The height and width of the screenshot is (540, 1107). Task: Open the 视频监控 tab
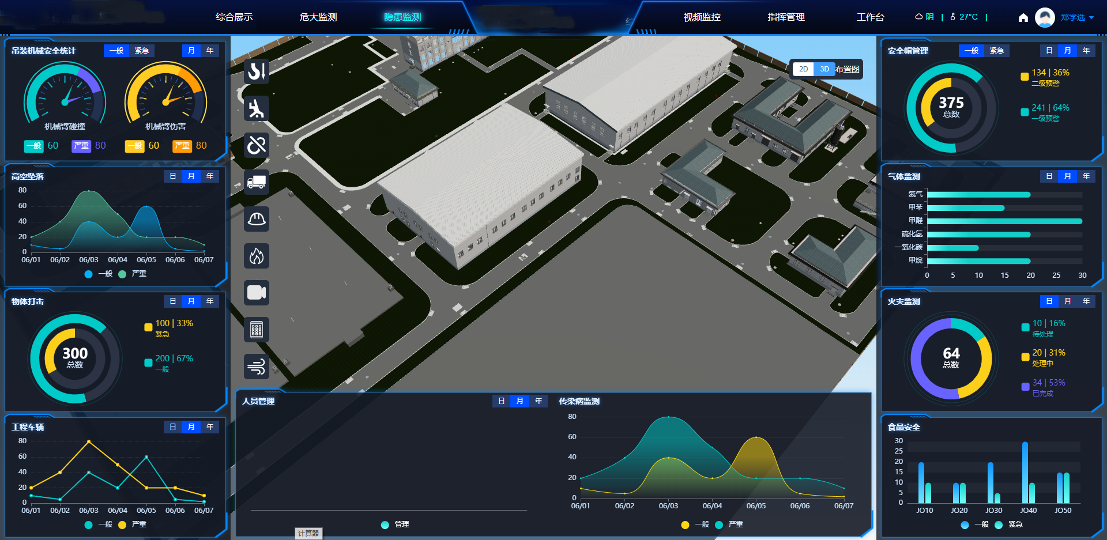click(x=702, y=17)
